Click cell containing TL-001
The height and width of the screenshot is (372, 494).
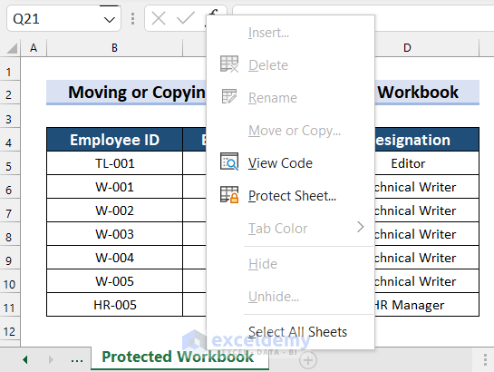pos(115,163)
